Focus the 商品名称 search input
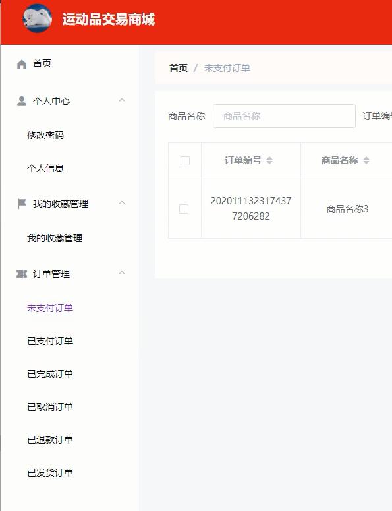392x511 pixels. click(284, 116)
